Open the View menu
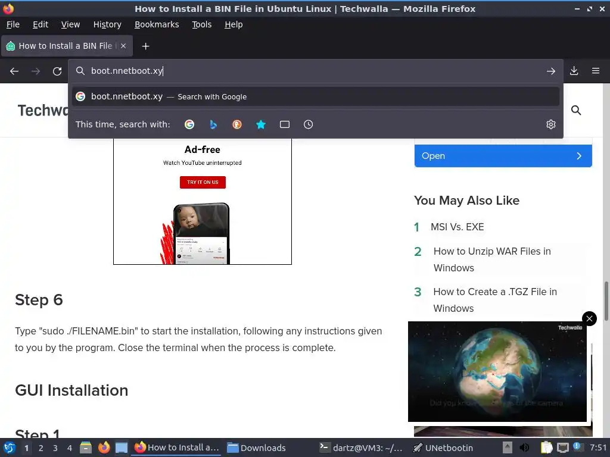The width and height of the screenshot is (610, 457). (x=70, y=24)
